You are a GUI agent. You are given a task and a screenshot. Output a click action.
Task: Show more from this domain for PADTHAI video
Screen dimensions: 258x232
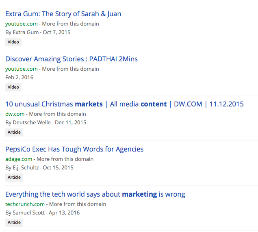70,69
